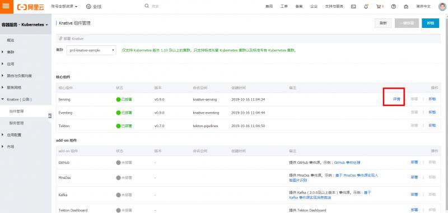Open the user avatar menu
Viewport: 448px width, 213px height.
tap(442, 7)
